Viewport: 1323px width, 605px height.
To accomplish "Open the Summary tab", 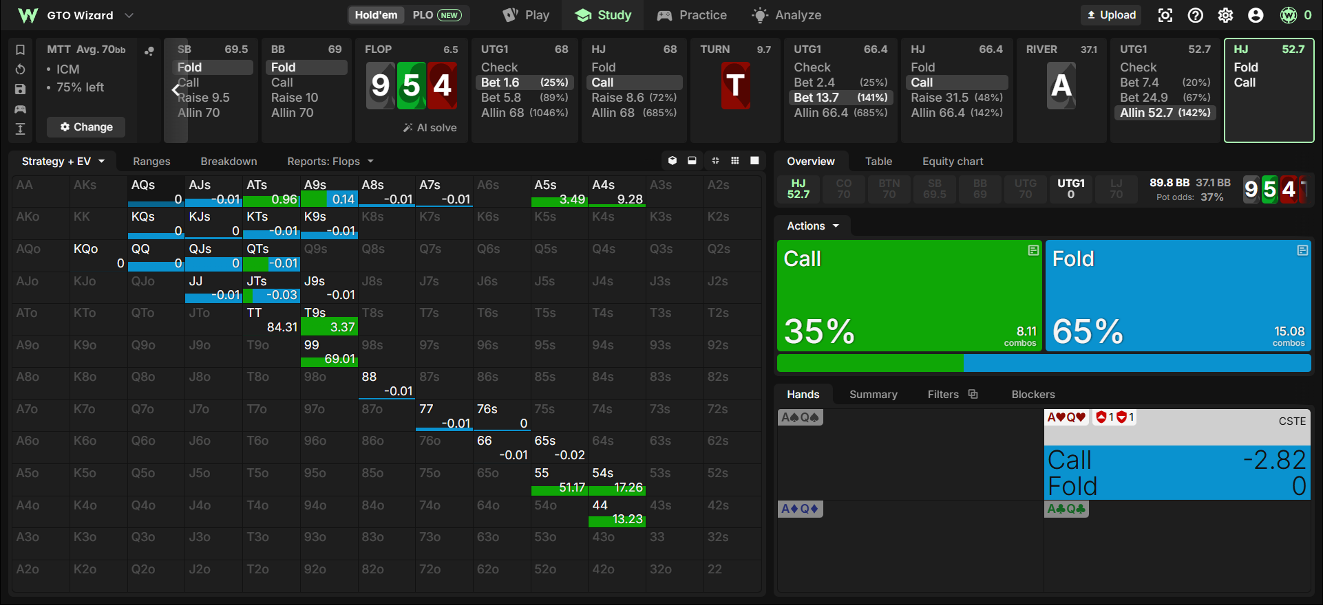I will click(873, 394).
